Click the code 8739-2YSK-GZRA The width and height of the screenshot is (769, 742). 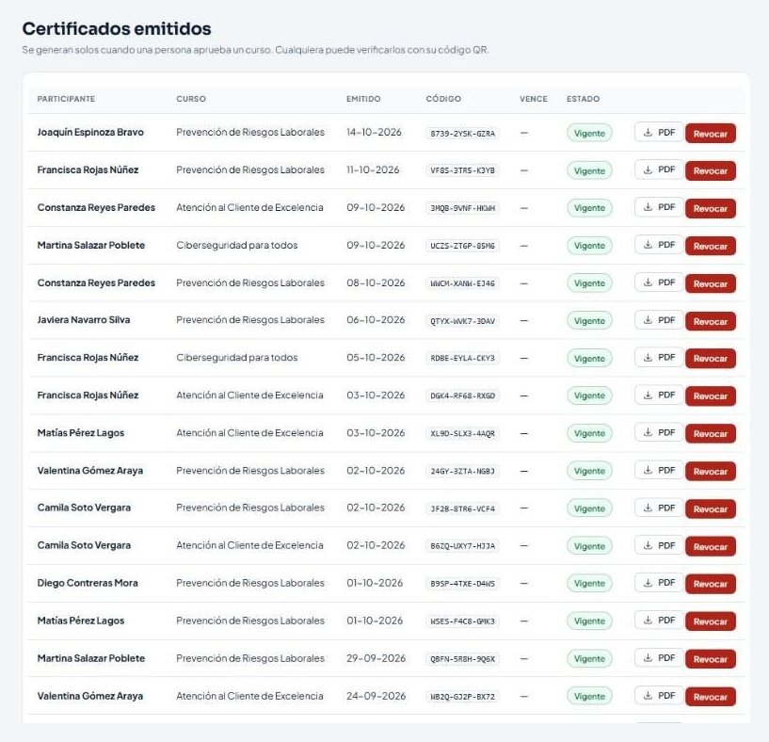[462, 134]
